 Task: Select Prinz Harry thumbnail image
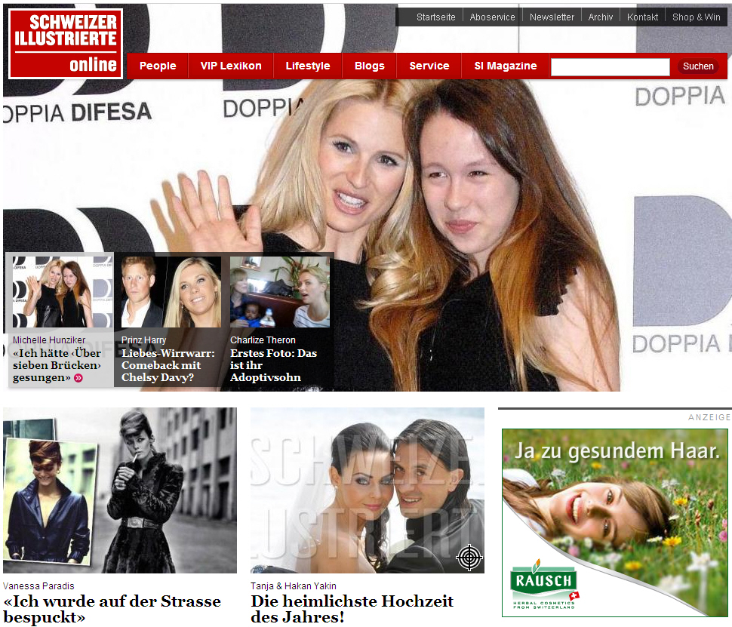(x=171, y=292)
